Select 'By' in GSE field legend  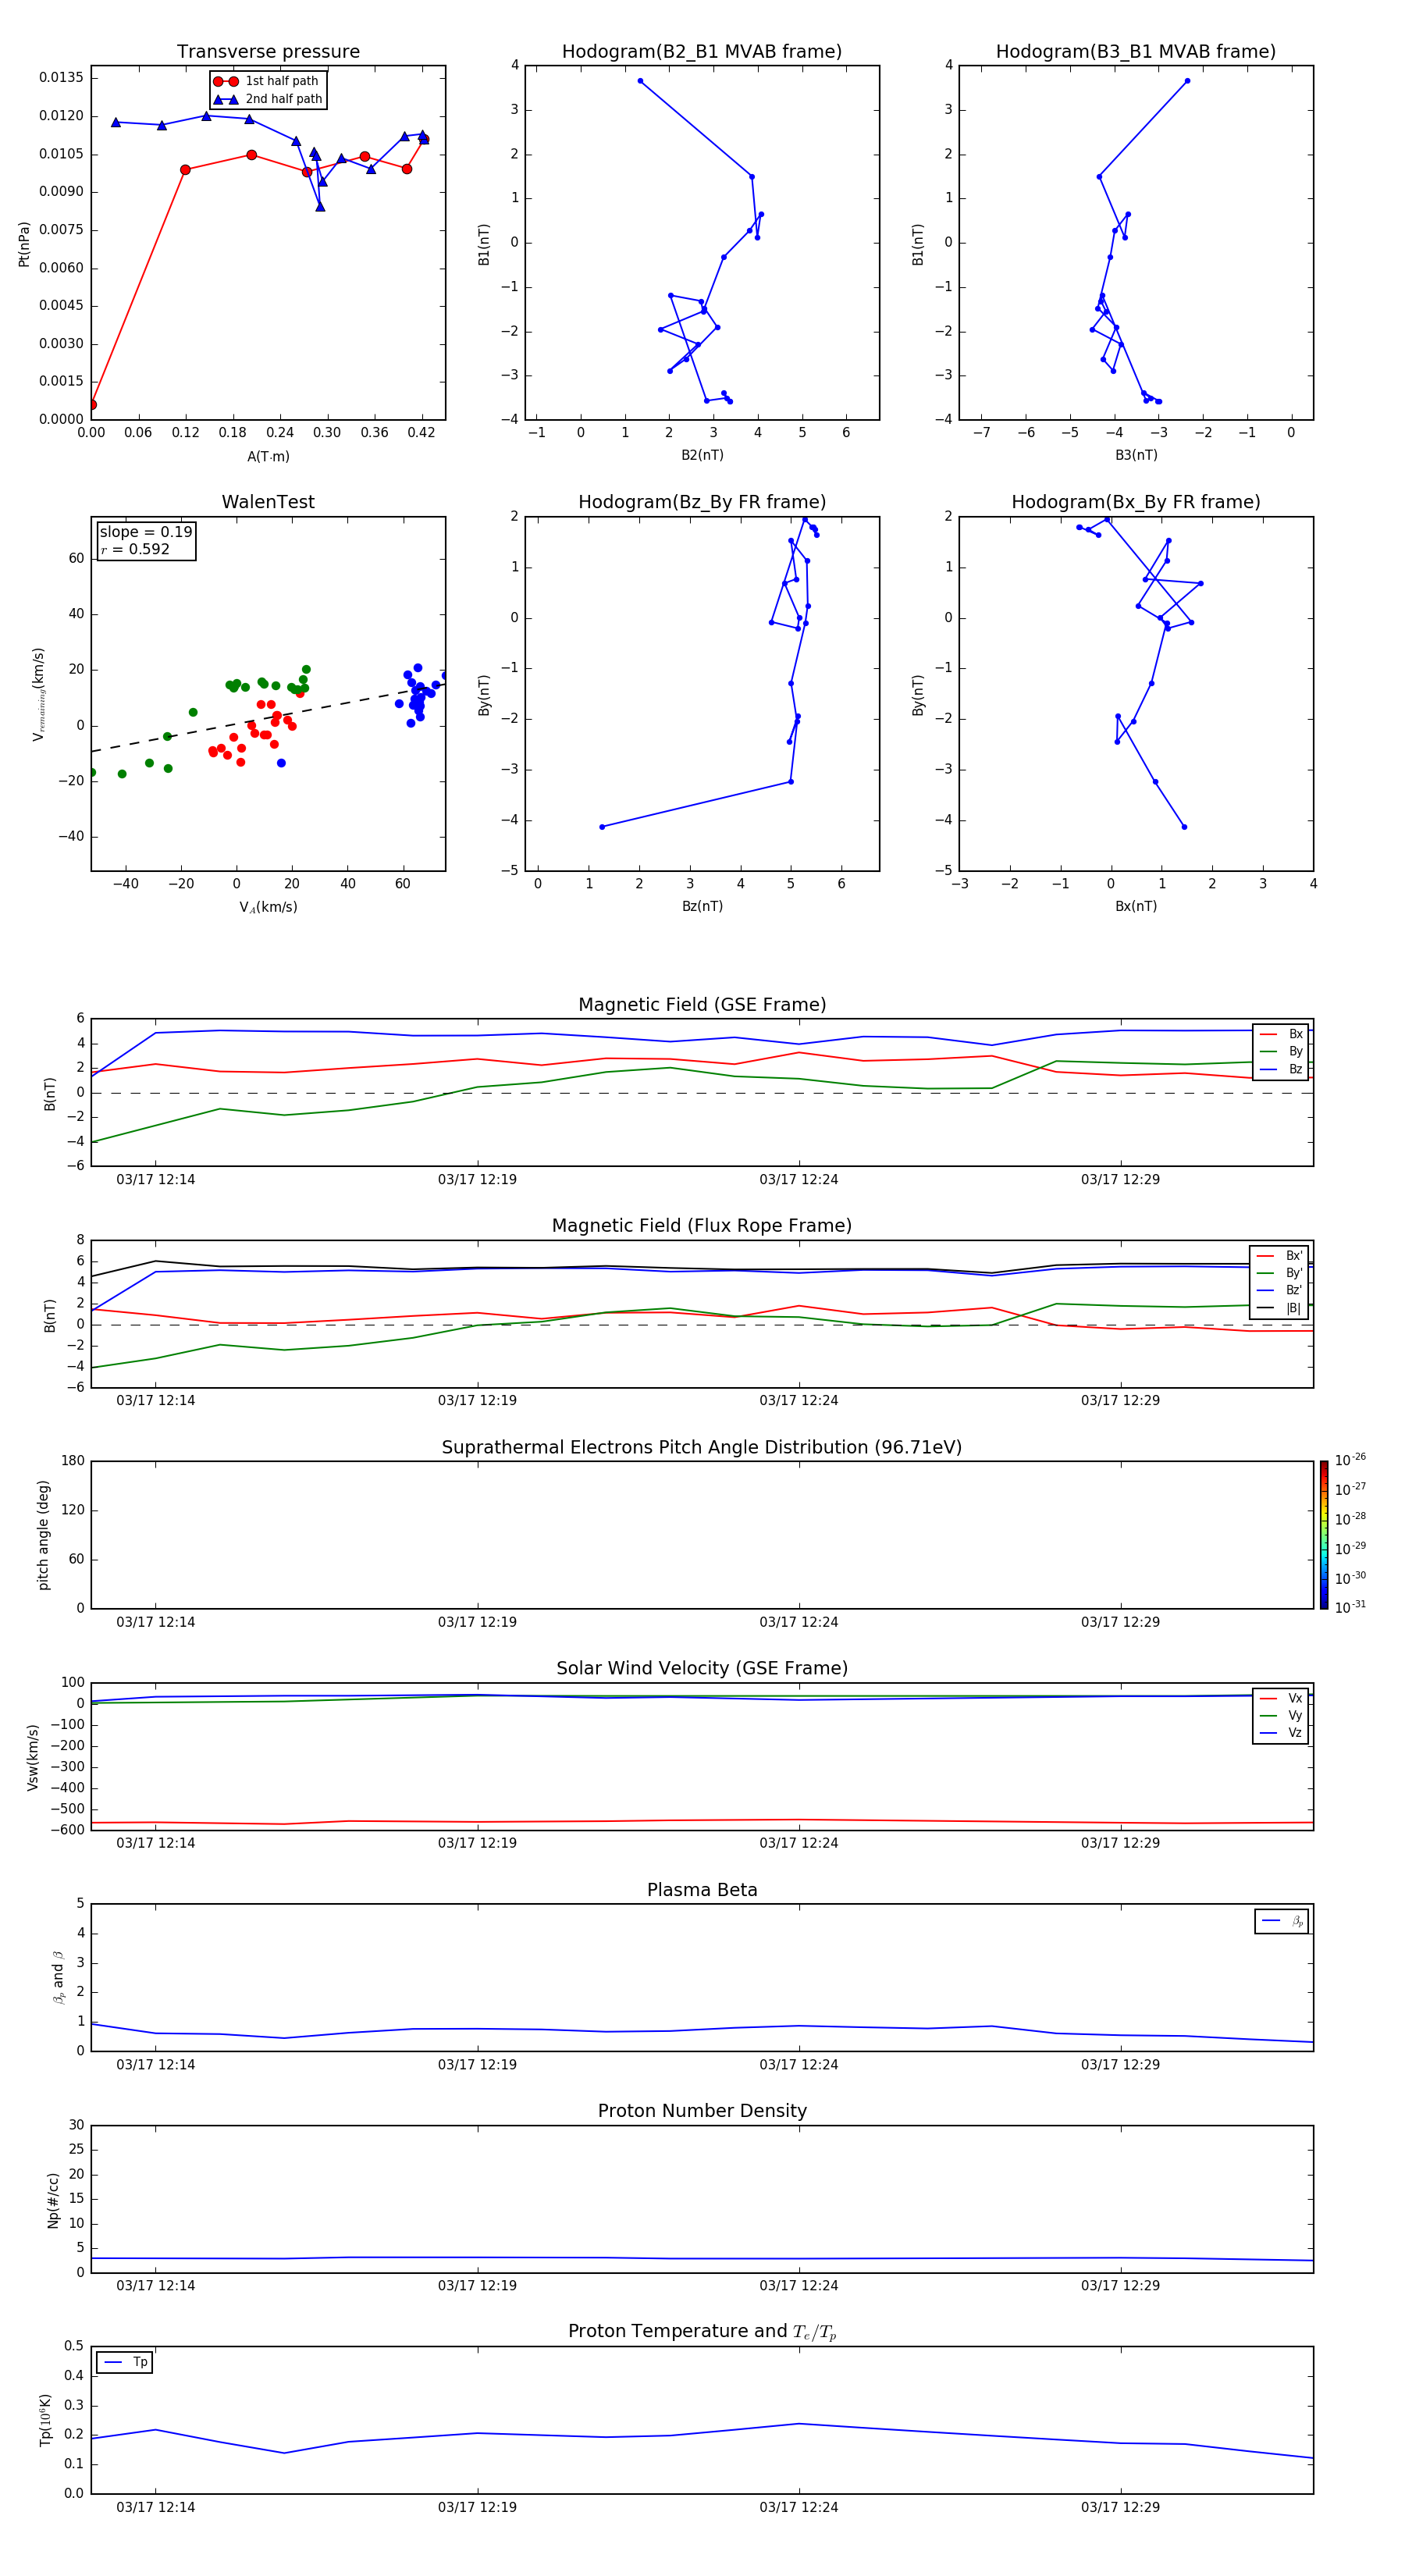point(1281,1051)
